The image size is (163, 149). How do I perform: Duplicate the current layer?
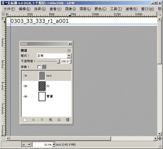point(50,120)
